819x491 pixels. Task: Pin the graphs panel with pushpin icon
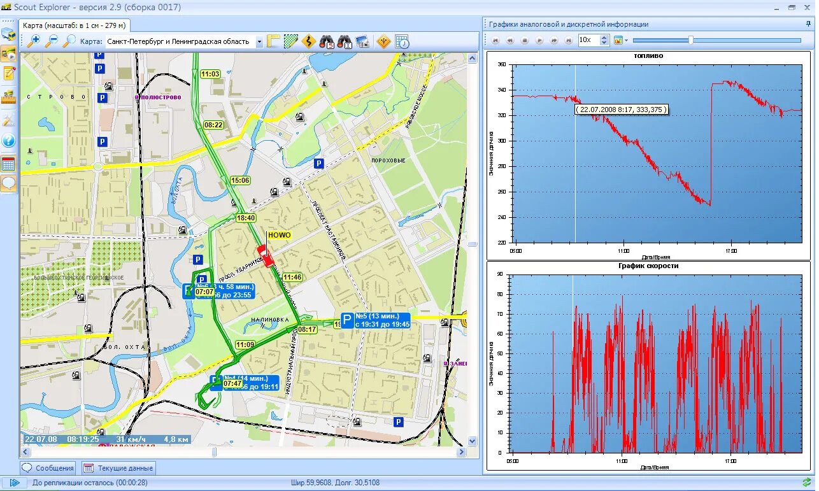tap(808, 24)
